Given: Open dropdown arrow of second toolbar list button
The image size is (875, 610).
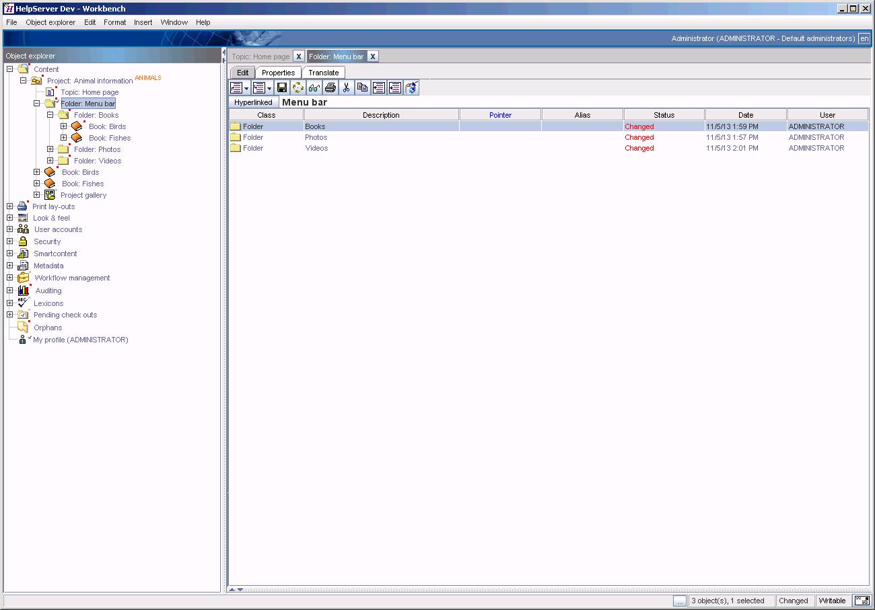Looking at the screenshot, I should pos(269,88).
